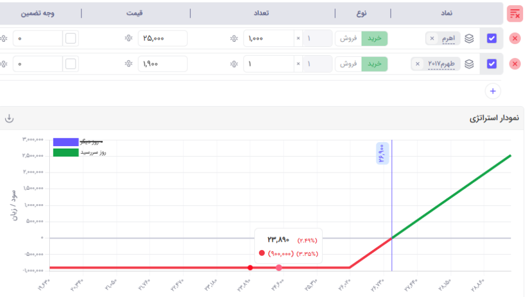Enable margin checkbox in the اهرم row
The width and height of the screenshot is (526, 297).
pyautogui.click(x=70, y=38)
